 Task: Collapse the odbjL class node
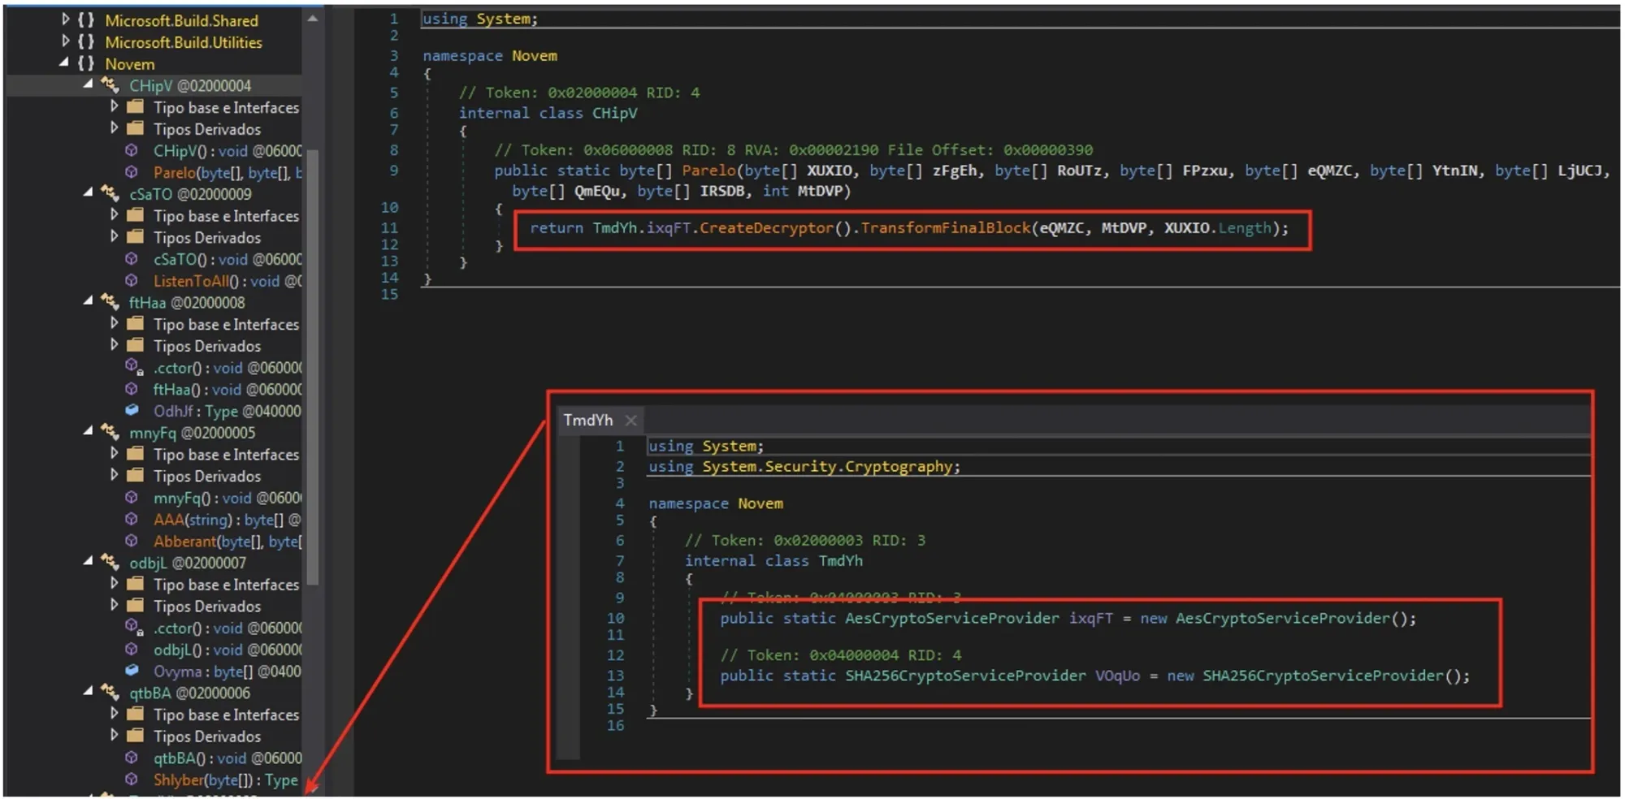pyautogui.click(x=89, y=562)
